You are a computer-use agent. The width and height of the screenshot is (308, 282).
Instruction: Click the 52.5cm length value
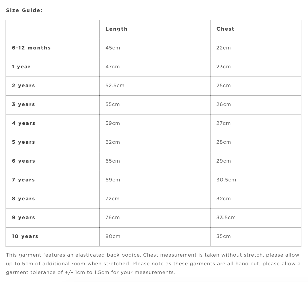coord(115,86)
